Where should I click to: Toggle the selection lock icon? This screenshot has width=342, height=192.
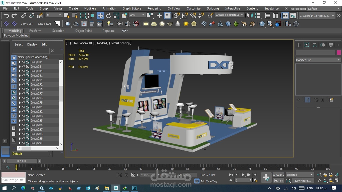pos(126,175)
